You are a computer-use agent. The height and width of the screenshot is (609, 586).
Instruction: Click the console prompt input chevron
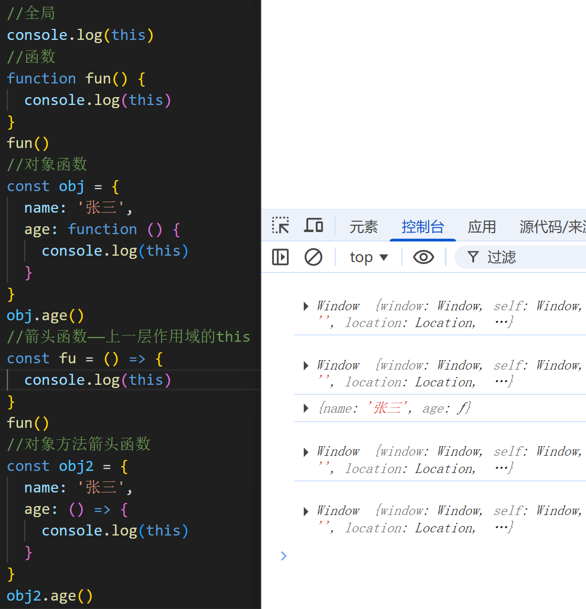pyautogui.click(x=284, y=556)
